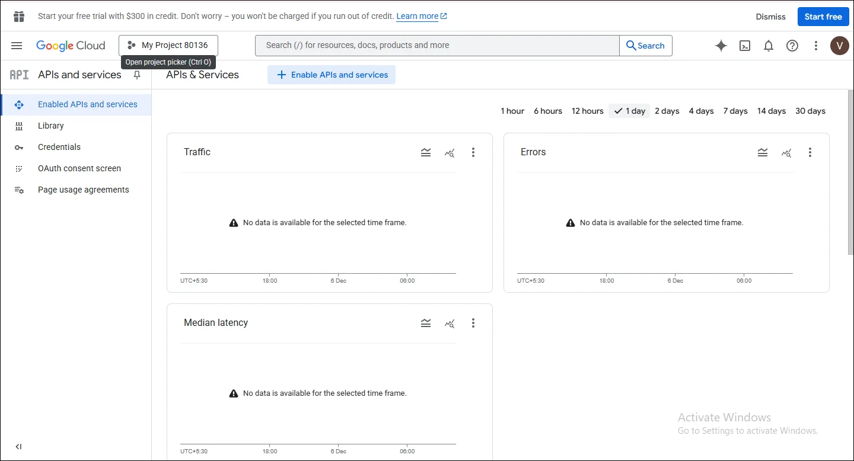Click the API logo in sidebar header

coord(19,75)
